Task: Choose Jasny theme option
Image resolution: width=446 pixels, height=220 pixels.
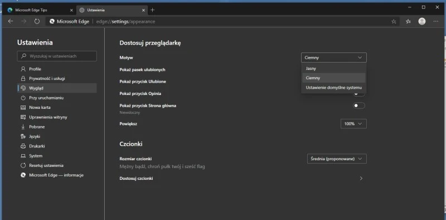Action: (333, 68)
